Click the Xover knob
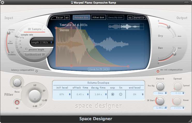 pos(177,101)
